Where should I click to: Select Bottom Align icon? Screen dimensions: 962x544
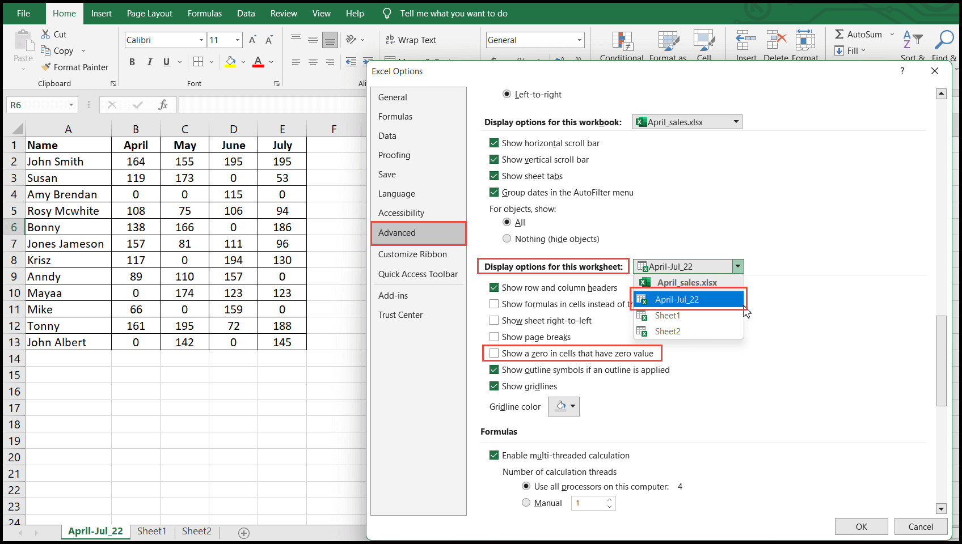click(x=330, y=40)
